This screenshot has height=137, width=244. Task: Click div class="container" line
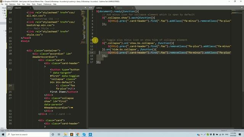pos(43,51)
